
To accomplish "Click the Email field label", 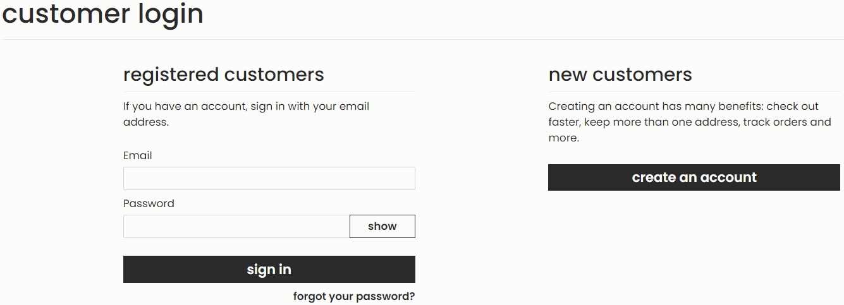I will 137,155.
